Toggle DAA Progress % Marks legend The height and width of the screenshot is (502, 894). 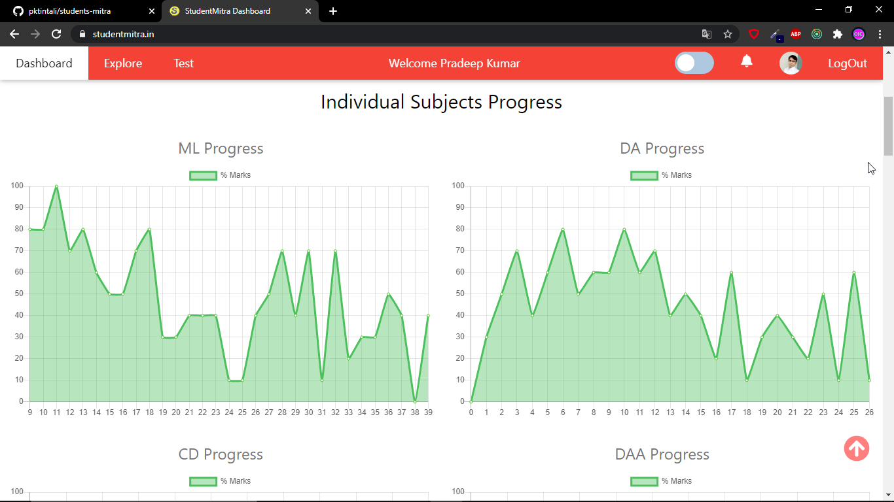point(661,481)
